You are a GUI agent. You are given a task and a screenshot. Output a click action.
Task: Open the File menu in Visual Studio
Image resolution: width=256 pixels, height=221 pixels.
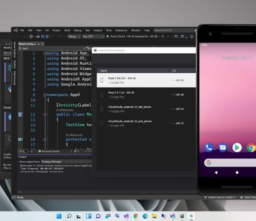[22, 30]
